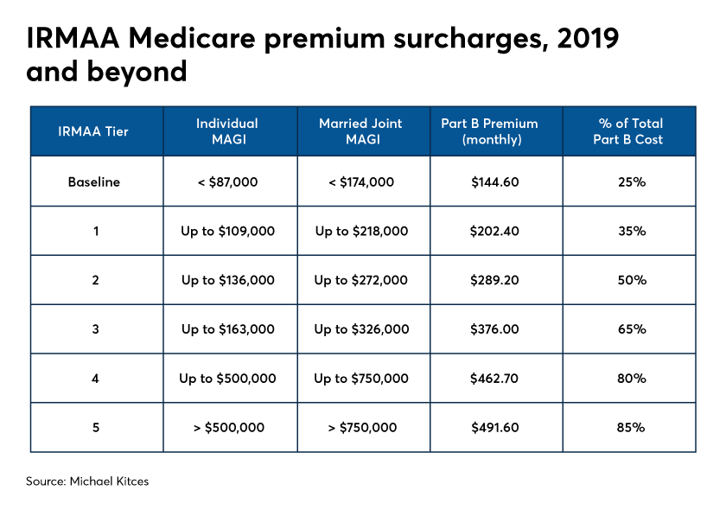Click the < $87,000 individual MAGI cell
The image size is (726, 516).
(x=228, y=182)
